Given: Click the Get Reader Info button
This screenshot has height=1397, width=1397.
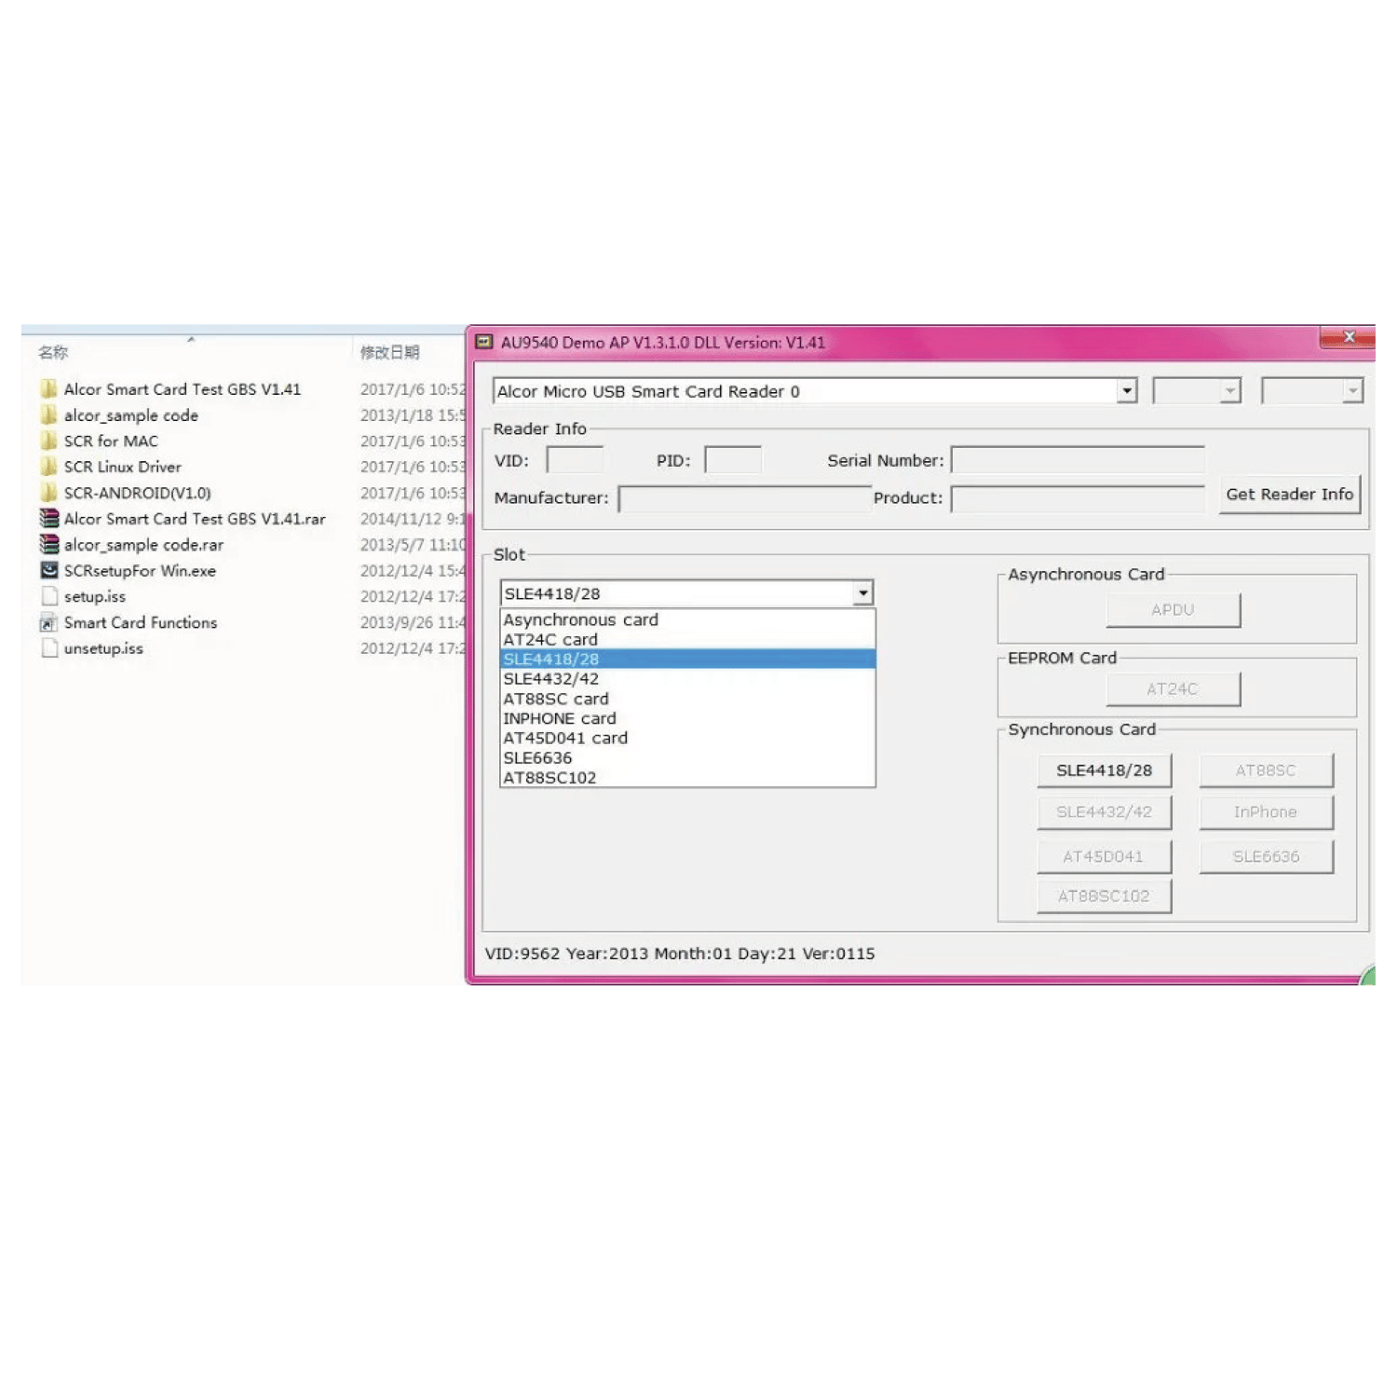Looking at the screenshot, I should coord(1290,495).
